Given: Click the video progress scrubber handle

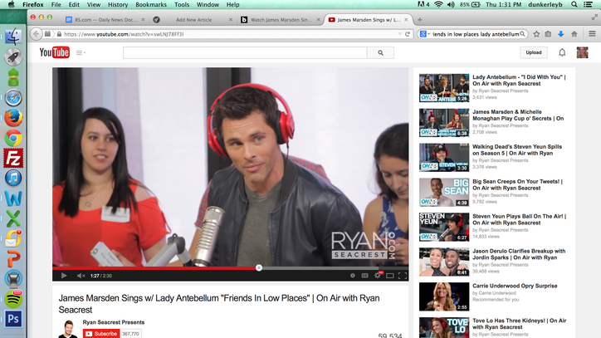Looking at the screenshot, I should coord(259,267).
